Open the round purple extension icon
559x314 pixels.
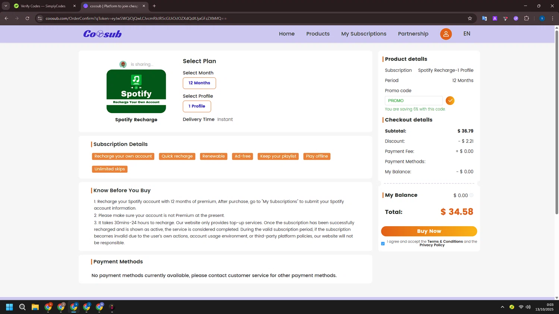point(516,18)
